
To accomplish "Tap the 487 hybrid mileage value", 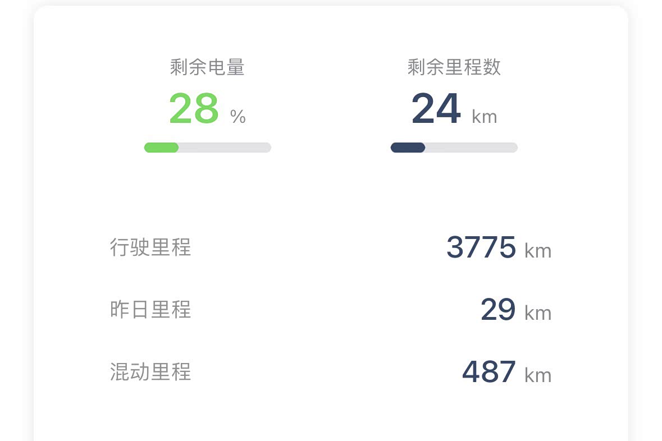I will (x=488, y=371).
